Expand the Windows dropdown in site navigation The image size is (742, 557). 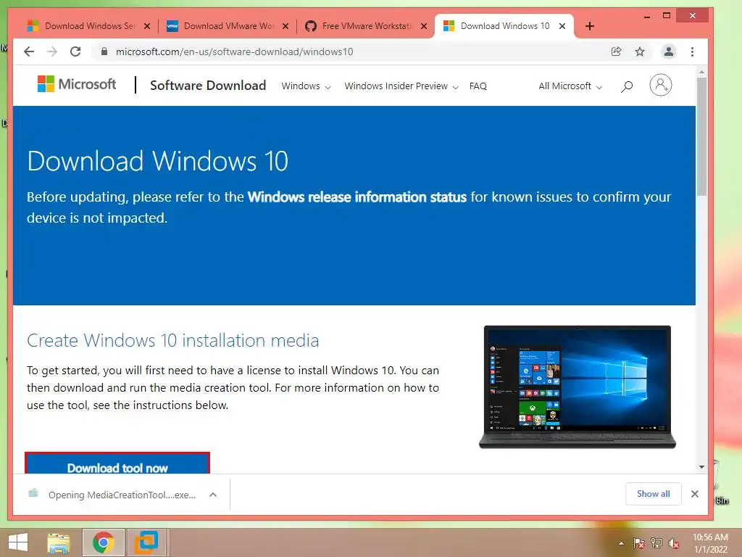306,86
